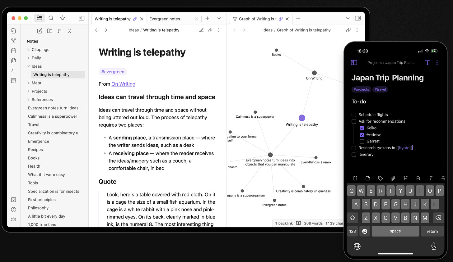
Task: Expand the Projects folder
Action: coord(28,91)
